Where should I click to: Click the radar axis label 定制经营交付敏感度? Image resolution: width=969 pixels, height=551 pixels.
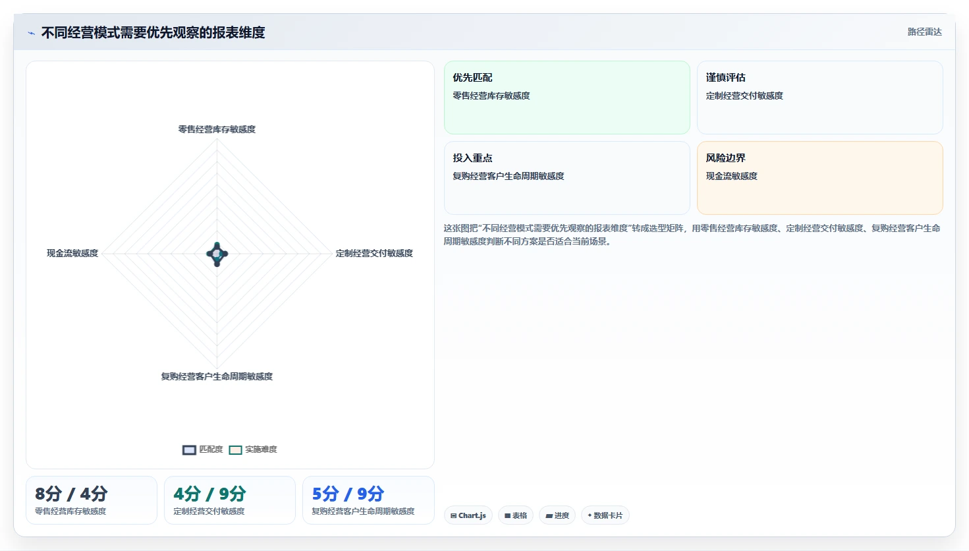click(374, 253)
